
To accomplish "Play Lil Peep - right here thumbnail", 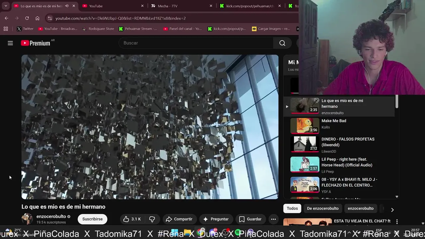I will tap(305, 165).
